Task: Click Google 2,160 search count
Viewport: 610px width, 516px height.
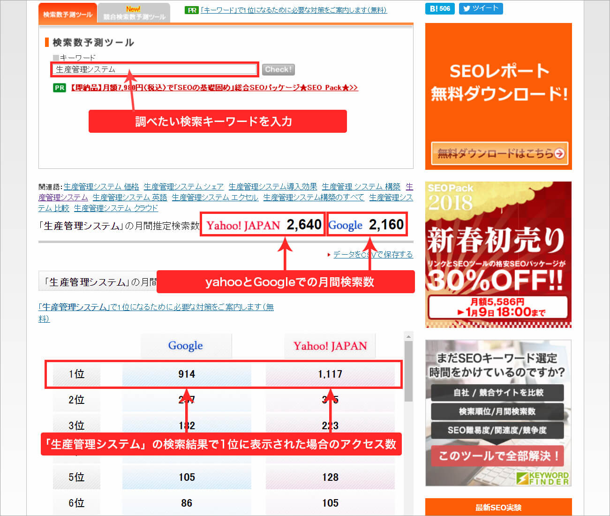Action: [x=366, y=225]
